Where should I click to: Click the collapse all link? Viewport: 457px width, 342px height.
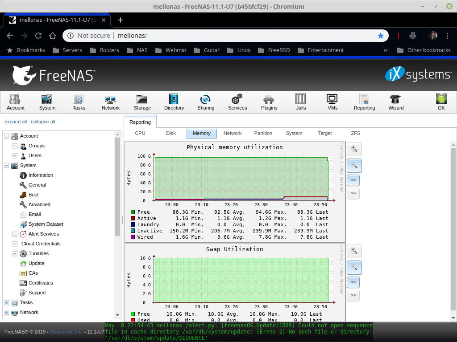click(x=43, y=122)
